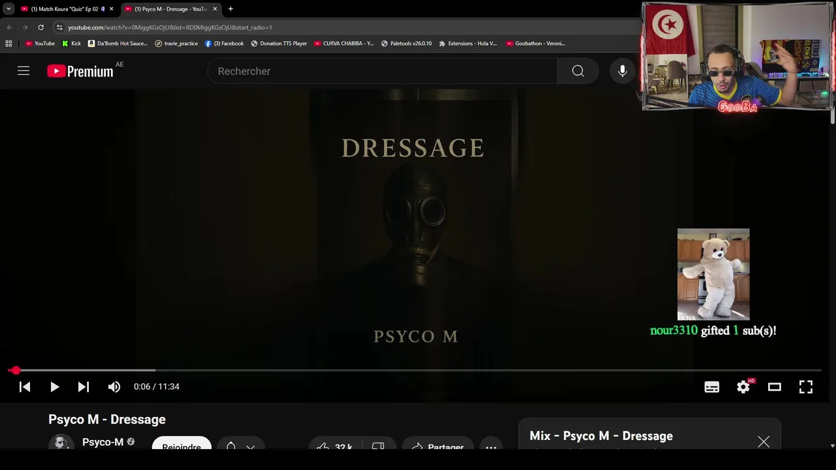The height and width of the screenshot is (470, 836).
Task: Open CURVA CHABIBA bookmark
Action: pyautogui.click(x=344, y=44)
